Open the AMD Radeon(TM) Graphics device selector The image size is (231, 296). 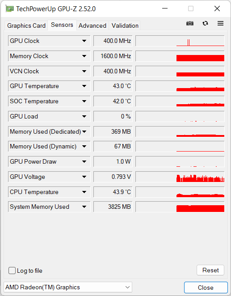[68, 287]
